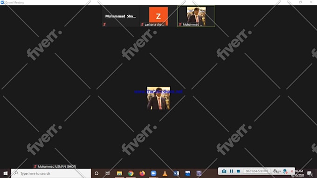Image resolution: width=317 pixels, height=178 pixels.
Task: Open the blue DIV app icon on the taskbar
Action: (x=187, y=173)
